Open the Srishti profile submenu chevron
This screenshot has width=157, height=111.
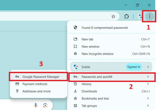pos(148,67)
